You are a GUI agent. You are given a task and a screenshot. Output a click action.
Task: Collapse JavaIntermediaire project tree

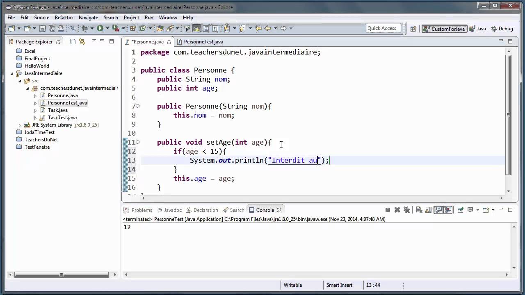click(x=12, y=73)
